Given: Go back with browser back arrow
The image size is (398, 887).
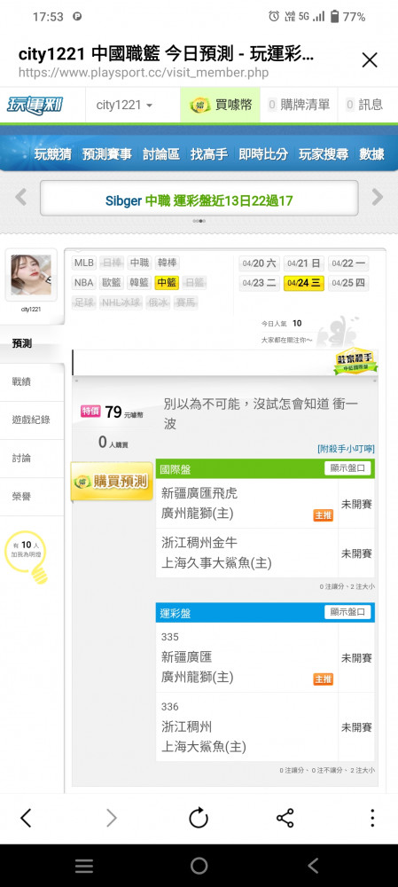Looking at the screenshot, I should pos(26,818).
